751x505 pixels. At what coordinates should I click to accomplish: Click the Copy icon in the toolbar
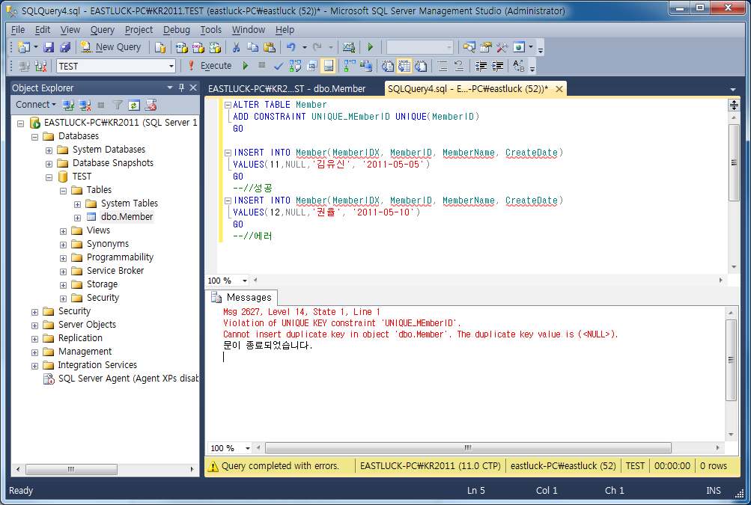coord(252,47)
